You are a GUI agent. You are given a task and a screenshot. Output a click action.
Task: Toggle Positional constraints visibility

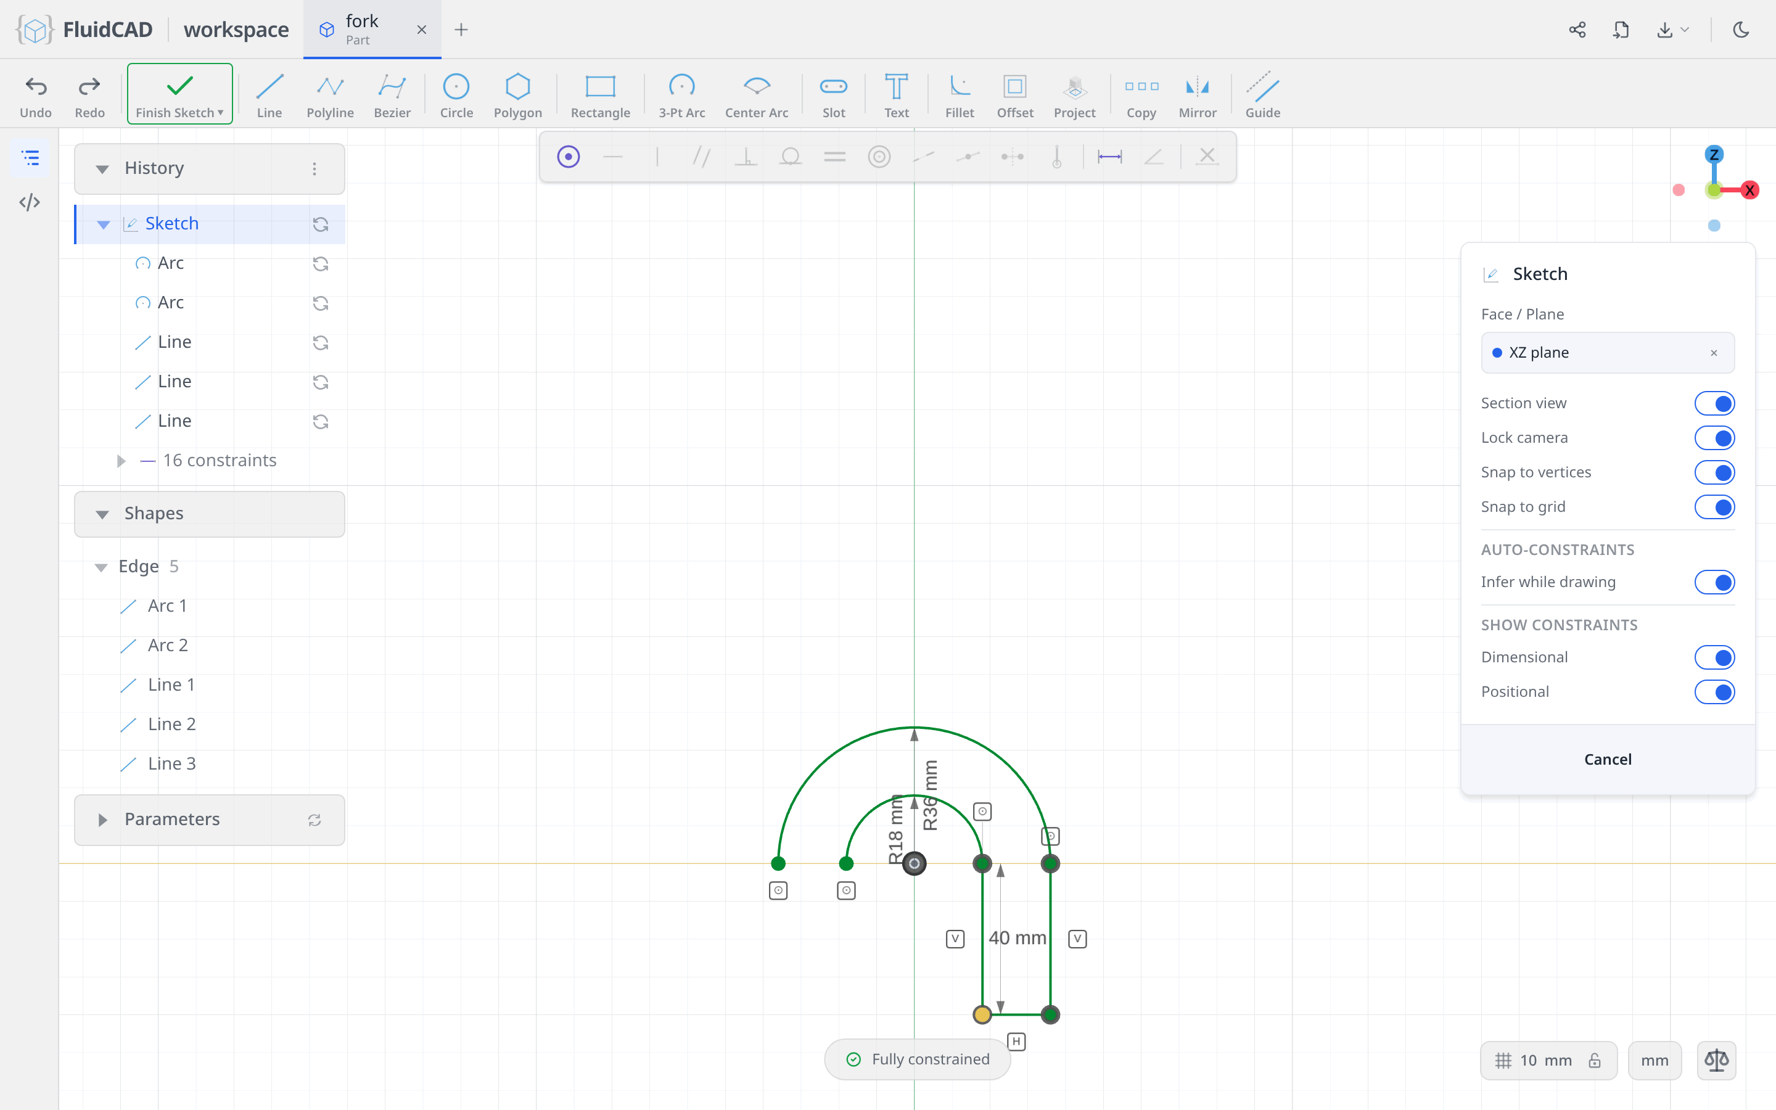point(1714,691)
